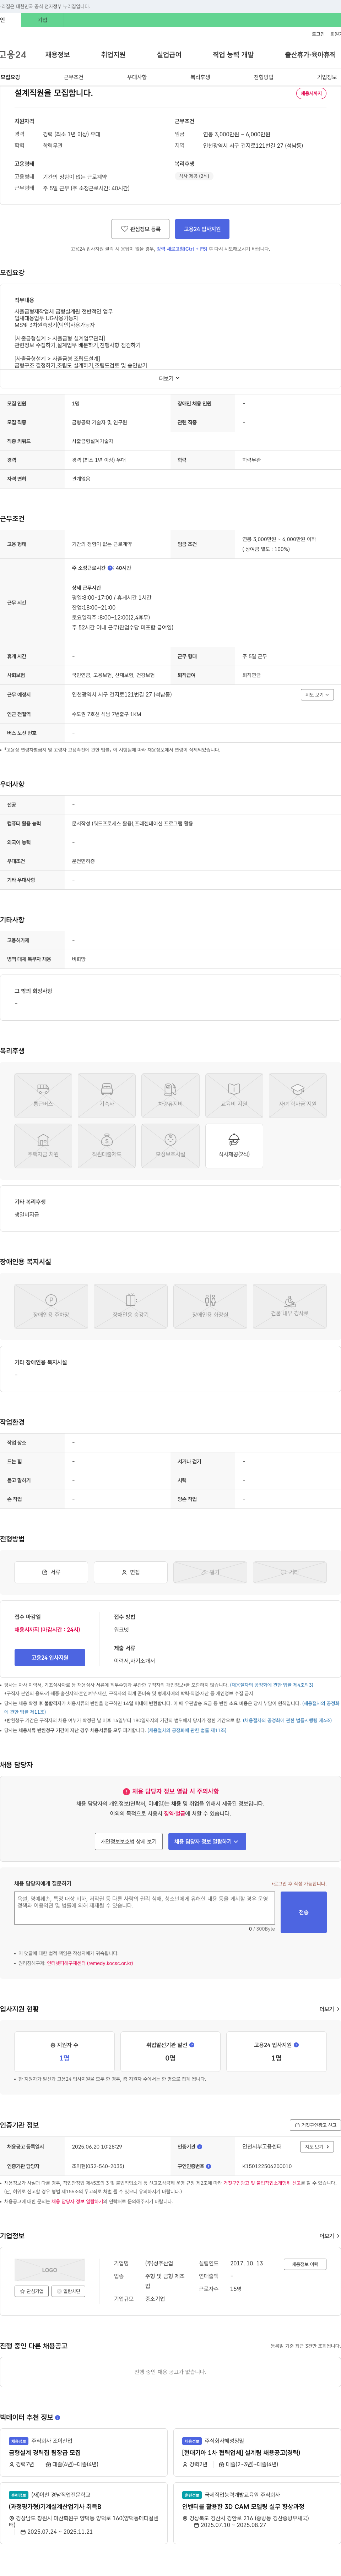Screen dimensions: 341x2576
Task: Click the info icon beside 구인인증번호
Action: [x=208, y=2166]
